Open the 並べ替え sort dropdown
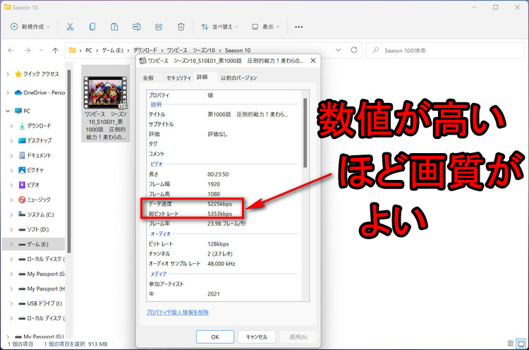The width and height of the screenshot is (529, 350). pyautogui.click(x=219, y=27)
